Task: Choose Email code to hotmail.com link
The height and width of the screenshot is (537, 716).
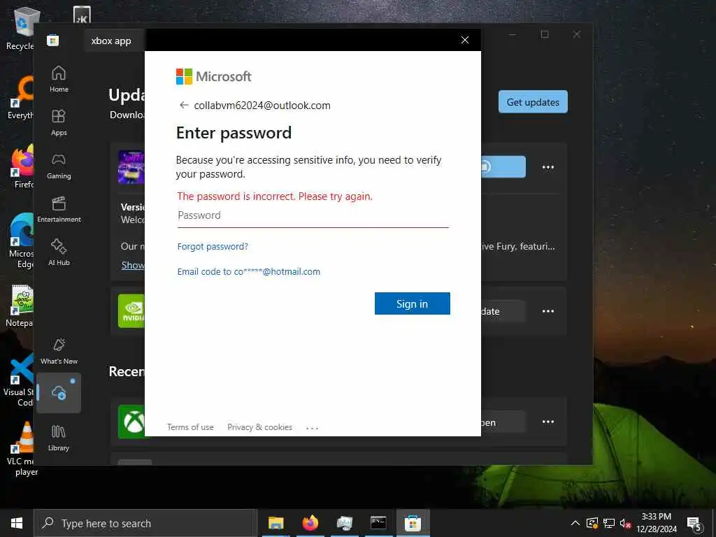Action: (248, 272)
